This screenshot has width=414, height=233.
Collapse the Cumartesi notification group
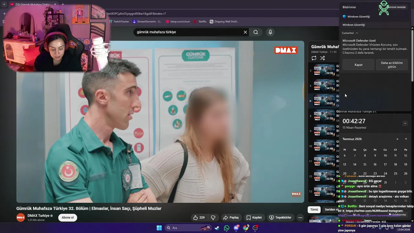click(350, 33)
